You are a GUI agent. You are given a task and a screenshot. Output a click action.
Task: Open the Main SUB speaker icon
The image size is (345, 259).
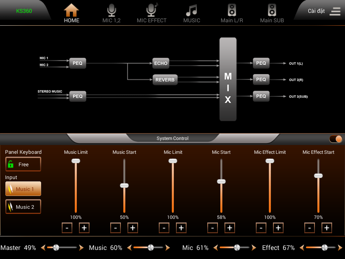[272, 10]
